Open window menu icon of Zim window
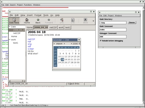The width and height of the screenshot is (145, 108). click(10, 12)
